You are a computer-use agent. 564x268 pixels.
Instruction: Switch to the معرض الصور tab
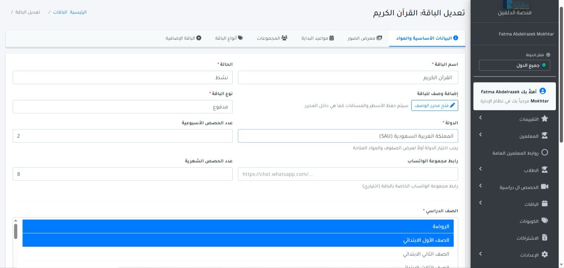[x=364, y=38]
